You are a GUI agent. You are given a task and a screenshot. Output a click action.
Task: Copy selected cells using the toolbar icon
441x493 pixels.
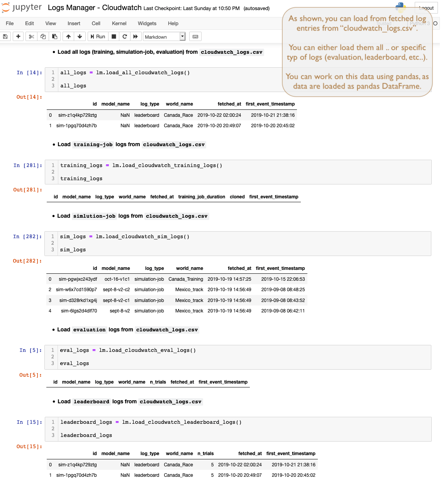click(x=43, y=36)
